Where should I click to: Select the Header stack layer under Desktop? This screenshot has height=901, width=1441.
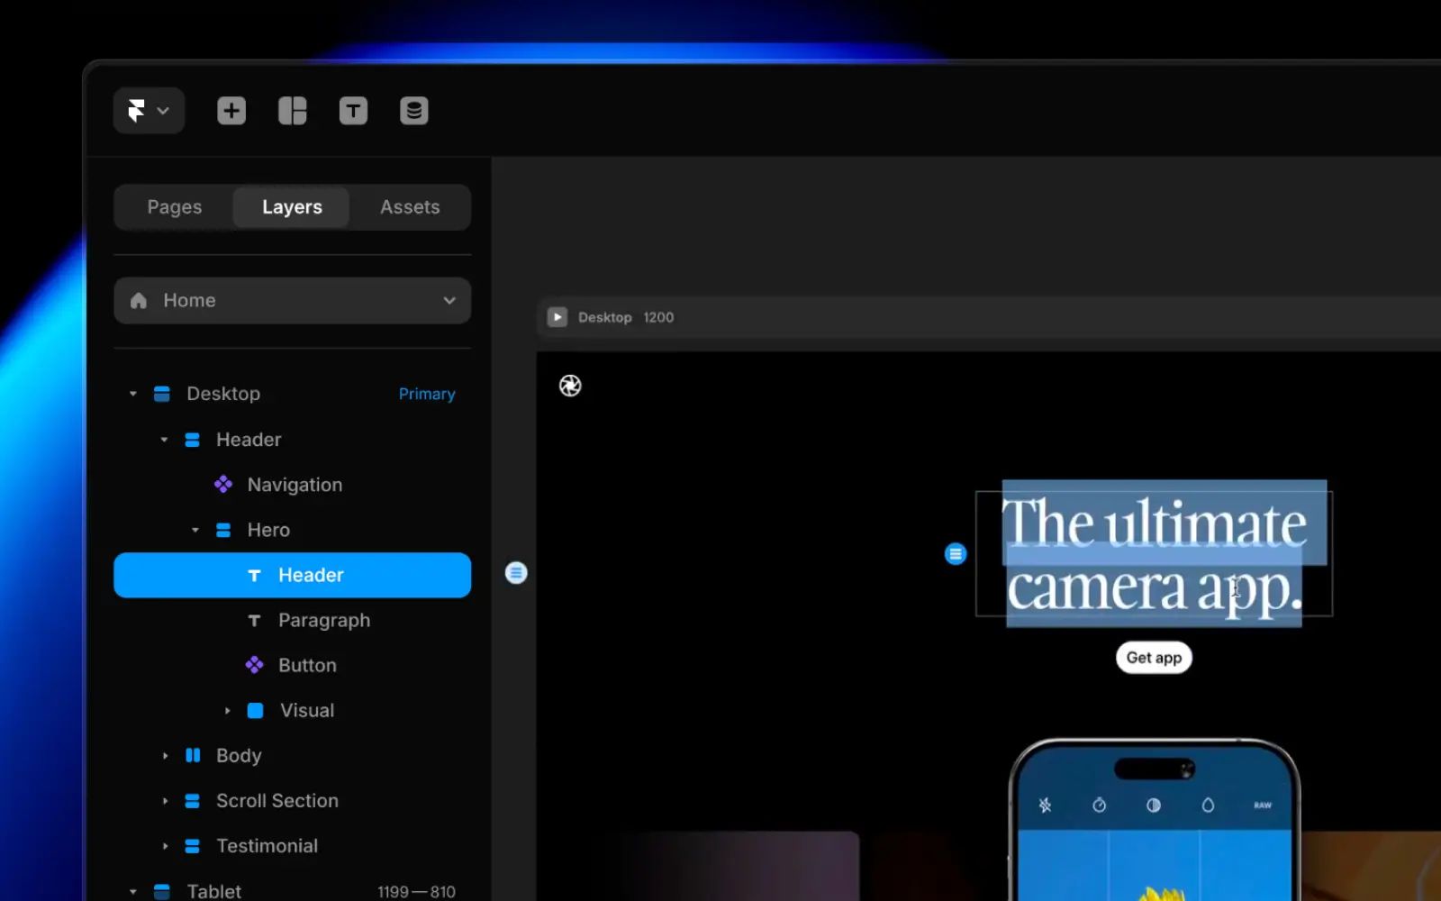pyautogui.click(x=293, y=440)
